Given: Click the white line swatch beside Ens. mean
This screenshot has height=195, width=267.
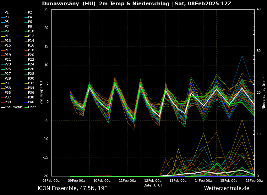Looking at the screenshot, I should pos(3,107).
